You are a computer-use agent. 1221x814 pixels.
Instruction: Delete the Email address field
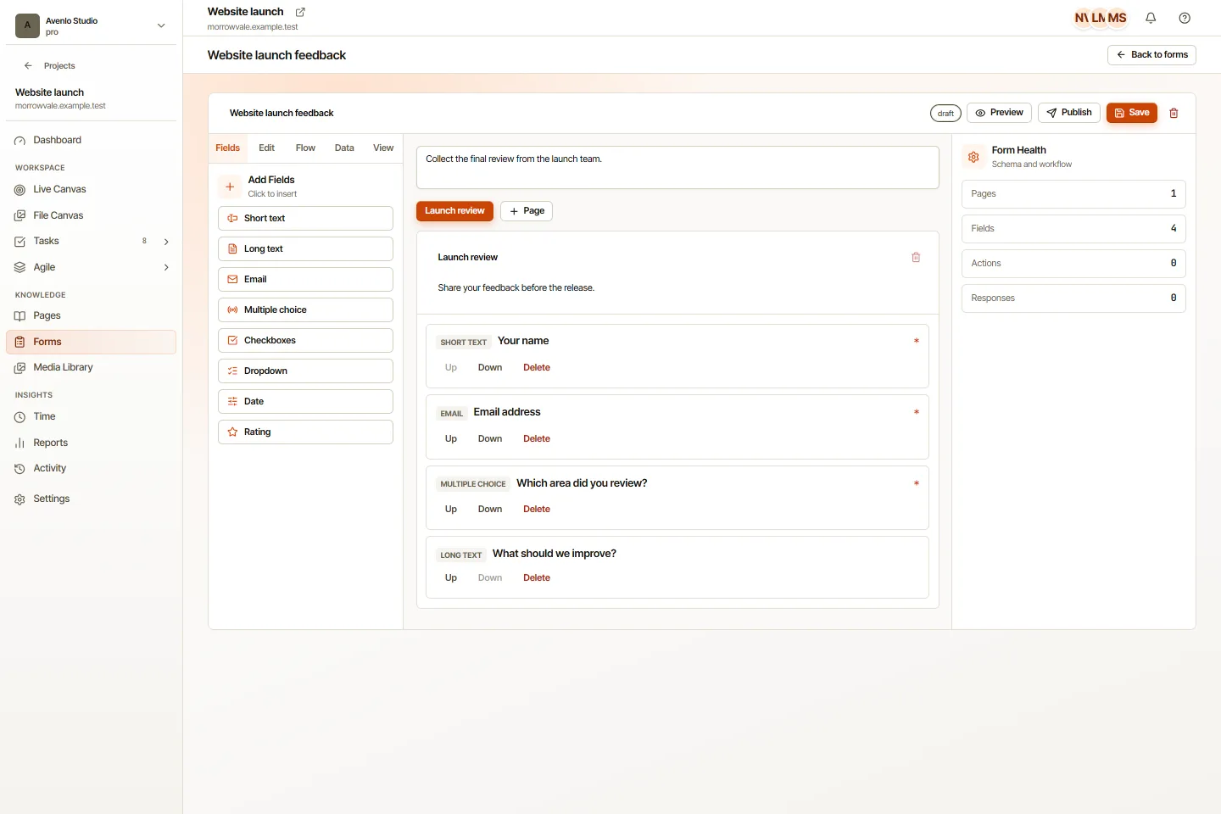coord(537,439)
